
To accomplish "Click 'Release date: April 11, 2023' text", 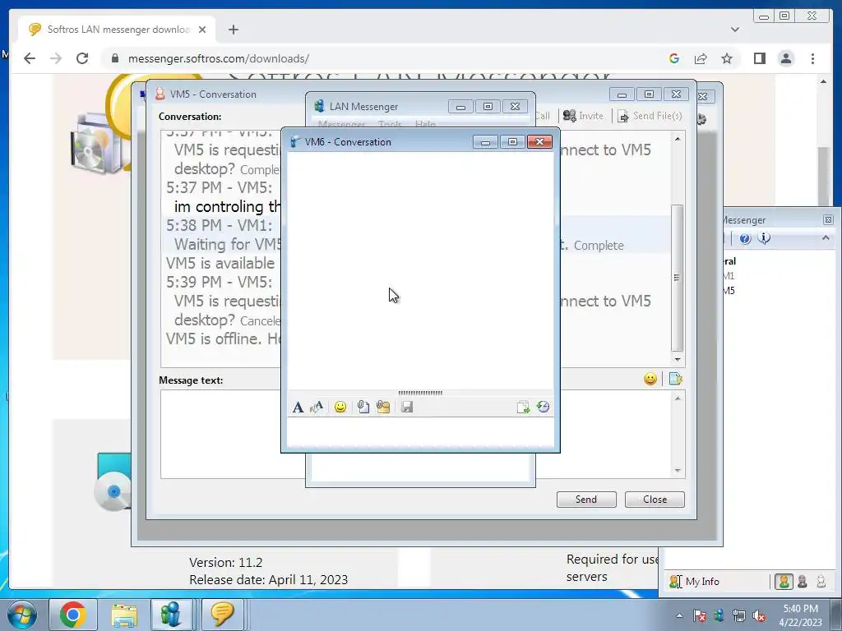I will 269,580.
